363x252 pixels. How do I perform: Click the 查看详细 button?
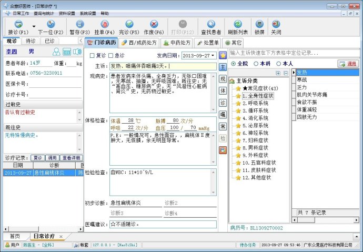[x=71, y=158]
